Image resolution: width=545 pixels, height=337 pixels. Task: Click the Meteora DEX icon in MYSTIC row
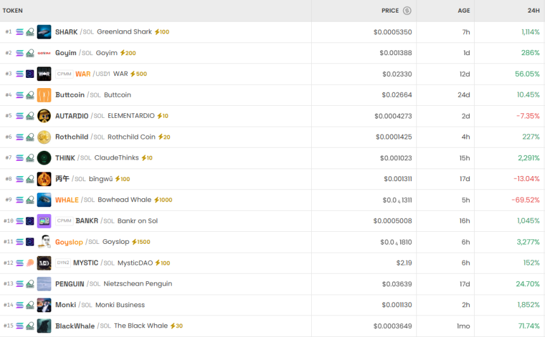click(x=30, y=263)
